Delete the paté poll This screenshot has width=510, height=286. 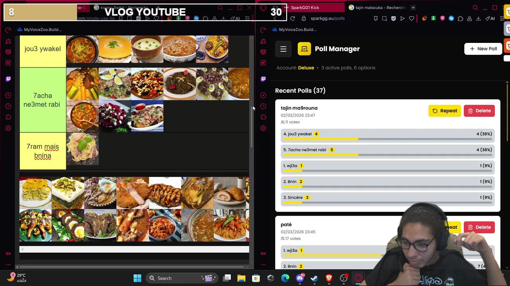(479, 227)
